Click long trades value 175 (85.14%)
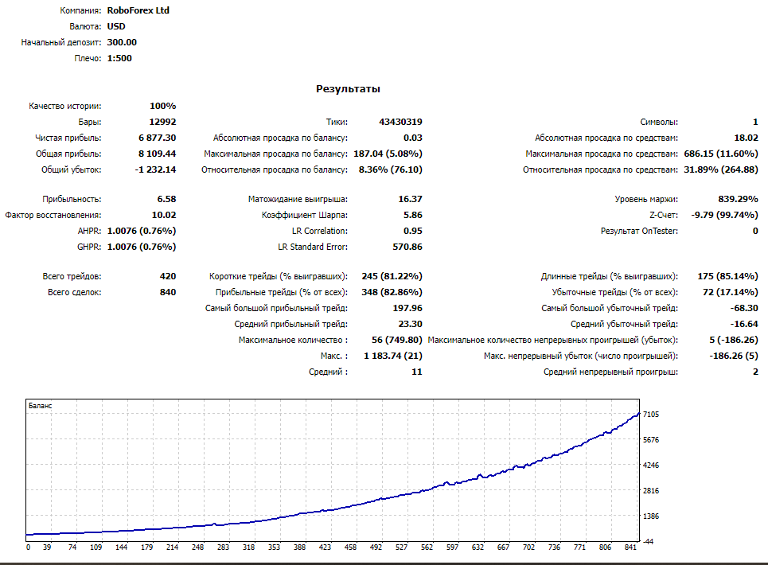The image size is (768, 565). [x=728, y=276]
